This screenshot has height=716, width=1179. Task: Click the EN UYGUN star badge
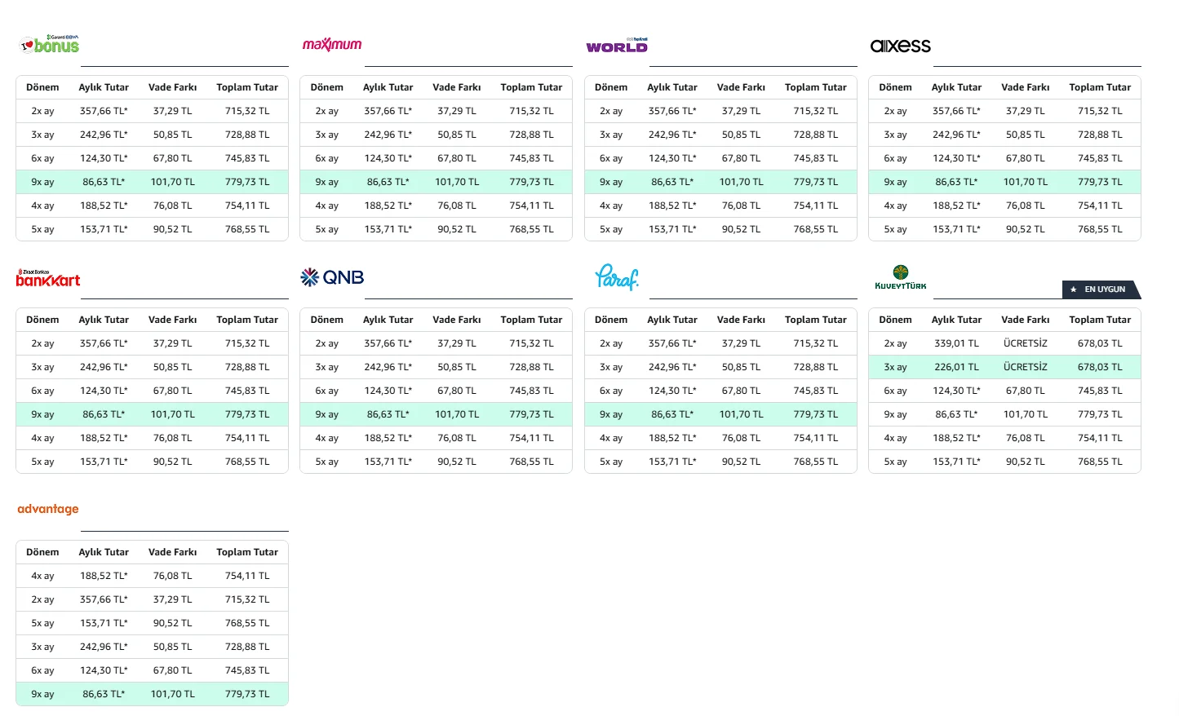1101,289
